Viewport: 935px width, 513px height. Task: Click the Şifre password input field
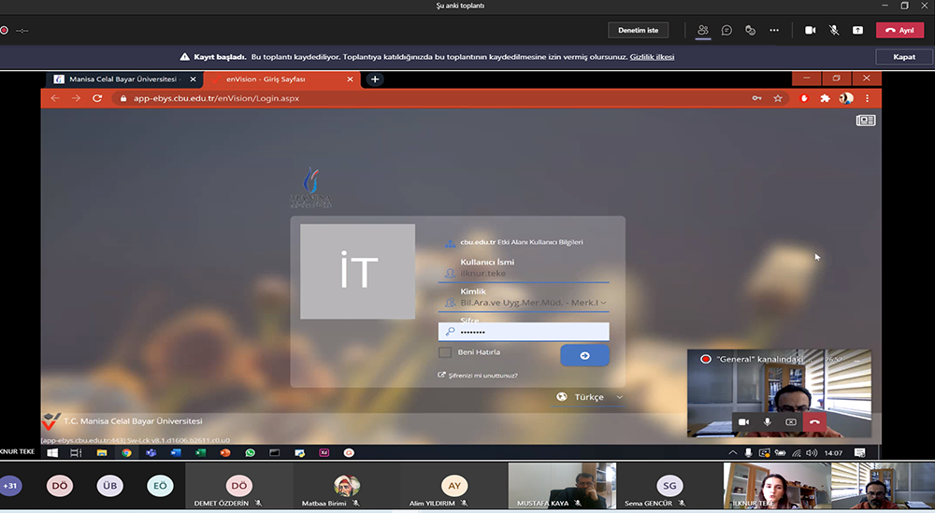point(528,332)
